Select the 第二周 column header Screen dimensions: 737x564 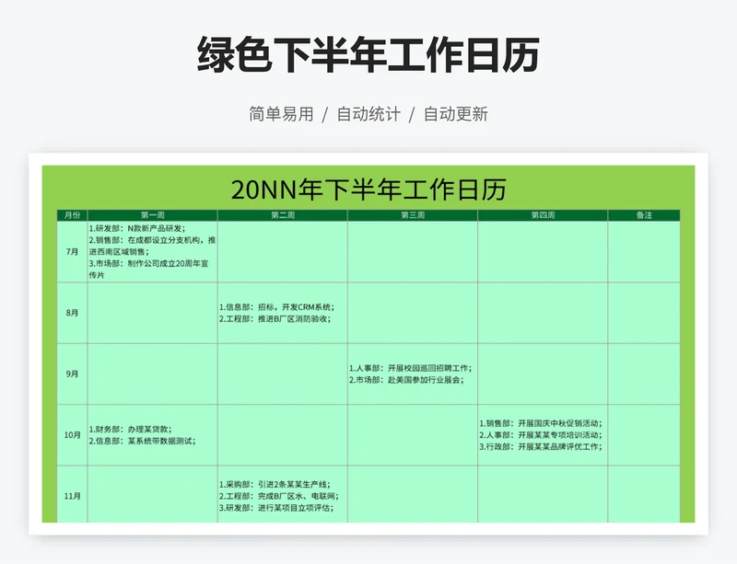click(x=283, y=215)
